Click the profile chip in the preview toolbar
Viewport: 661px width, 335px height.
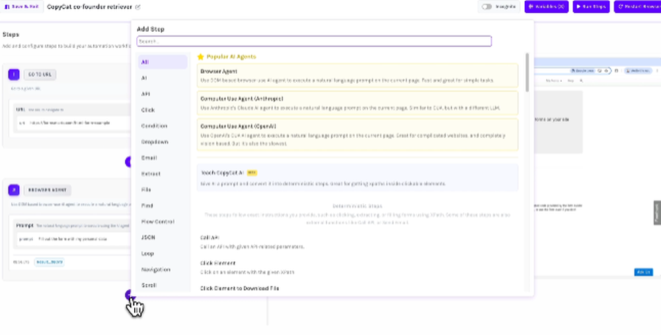pos(639,71)
